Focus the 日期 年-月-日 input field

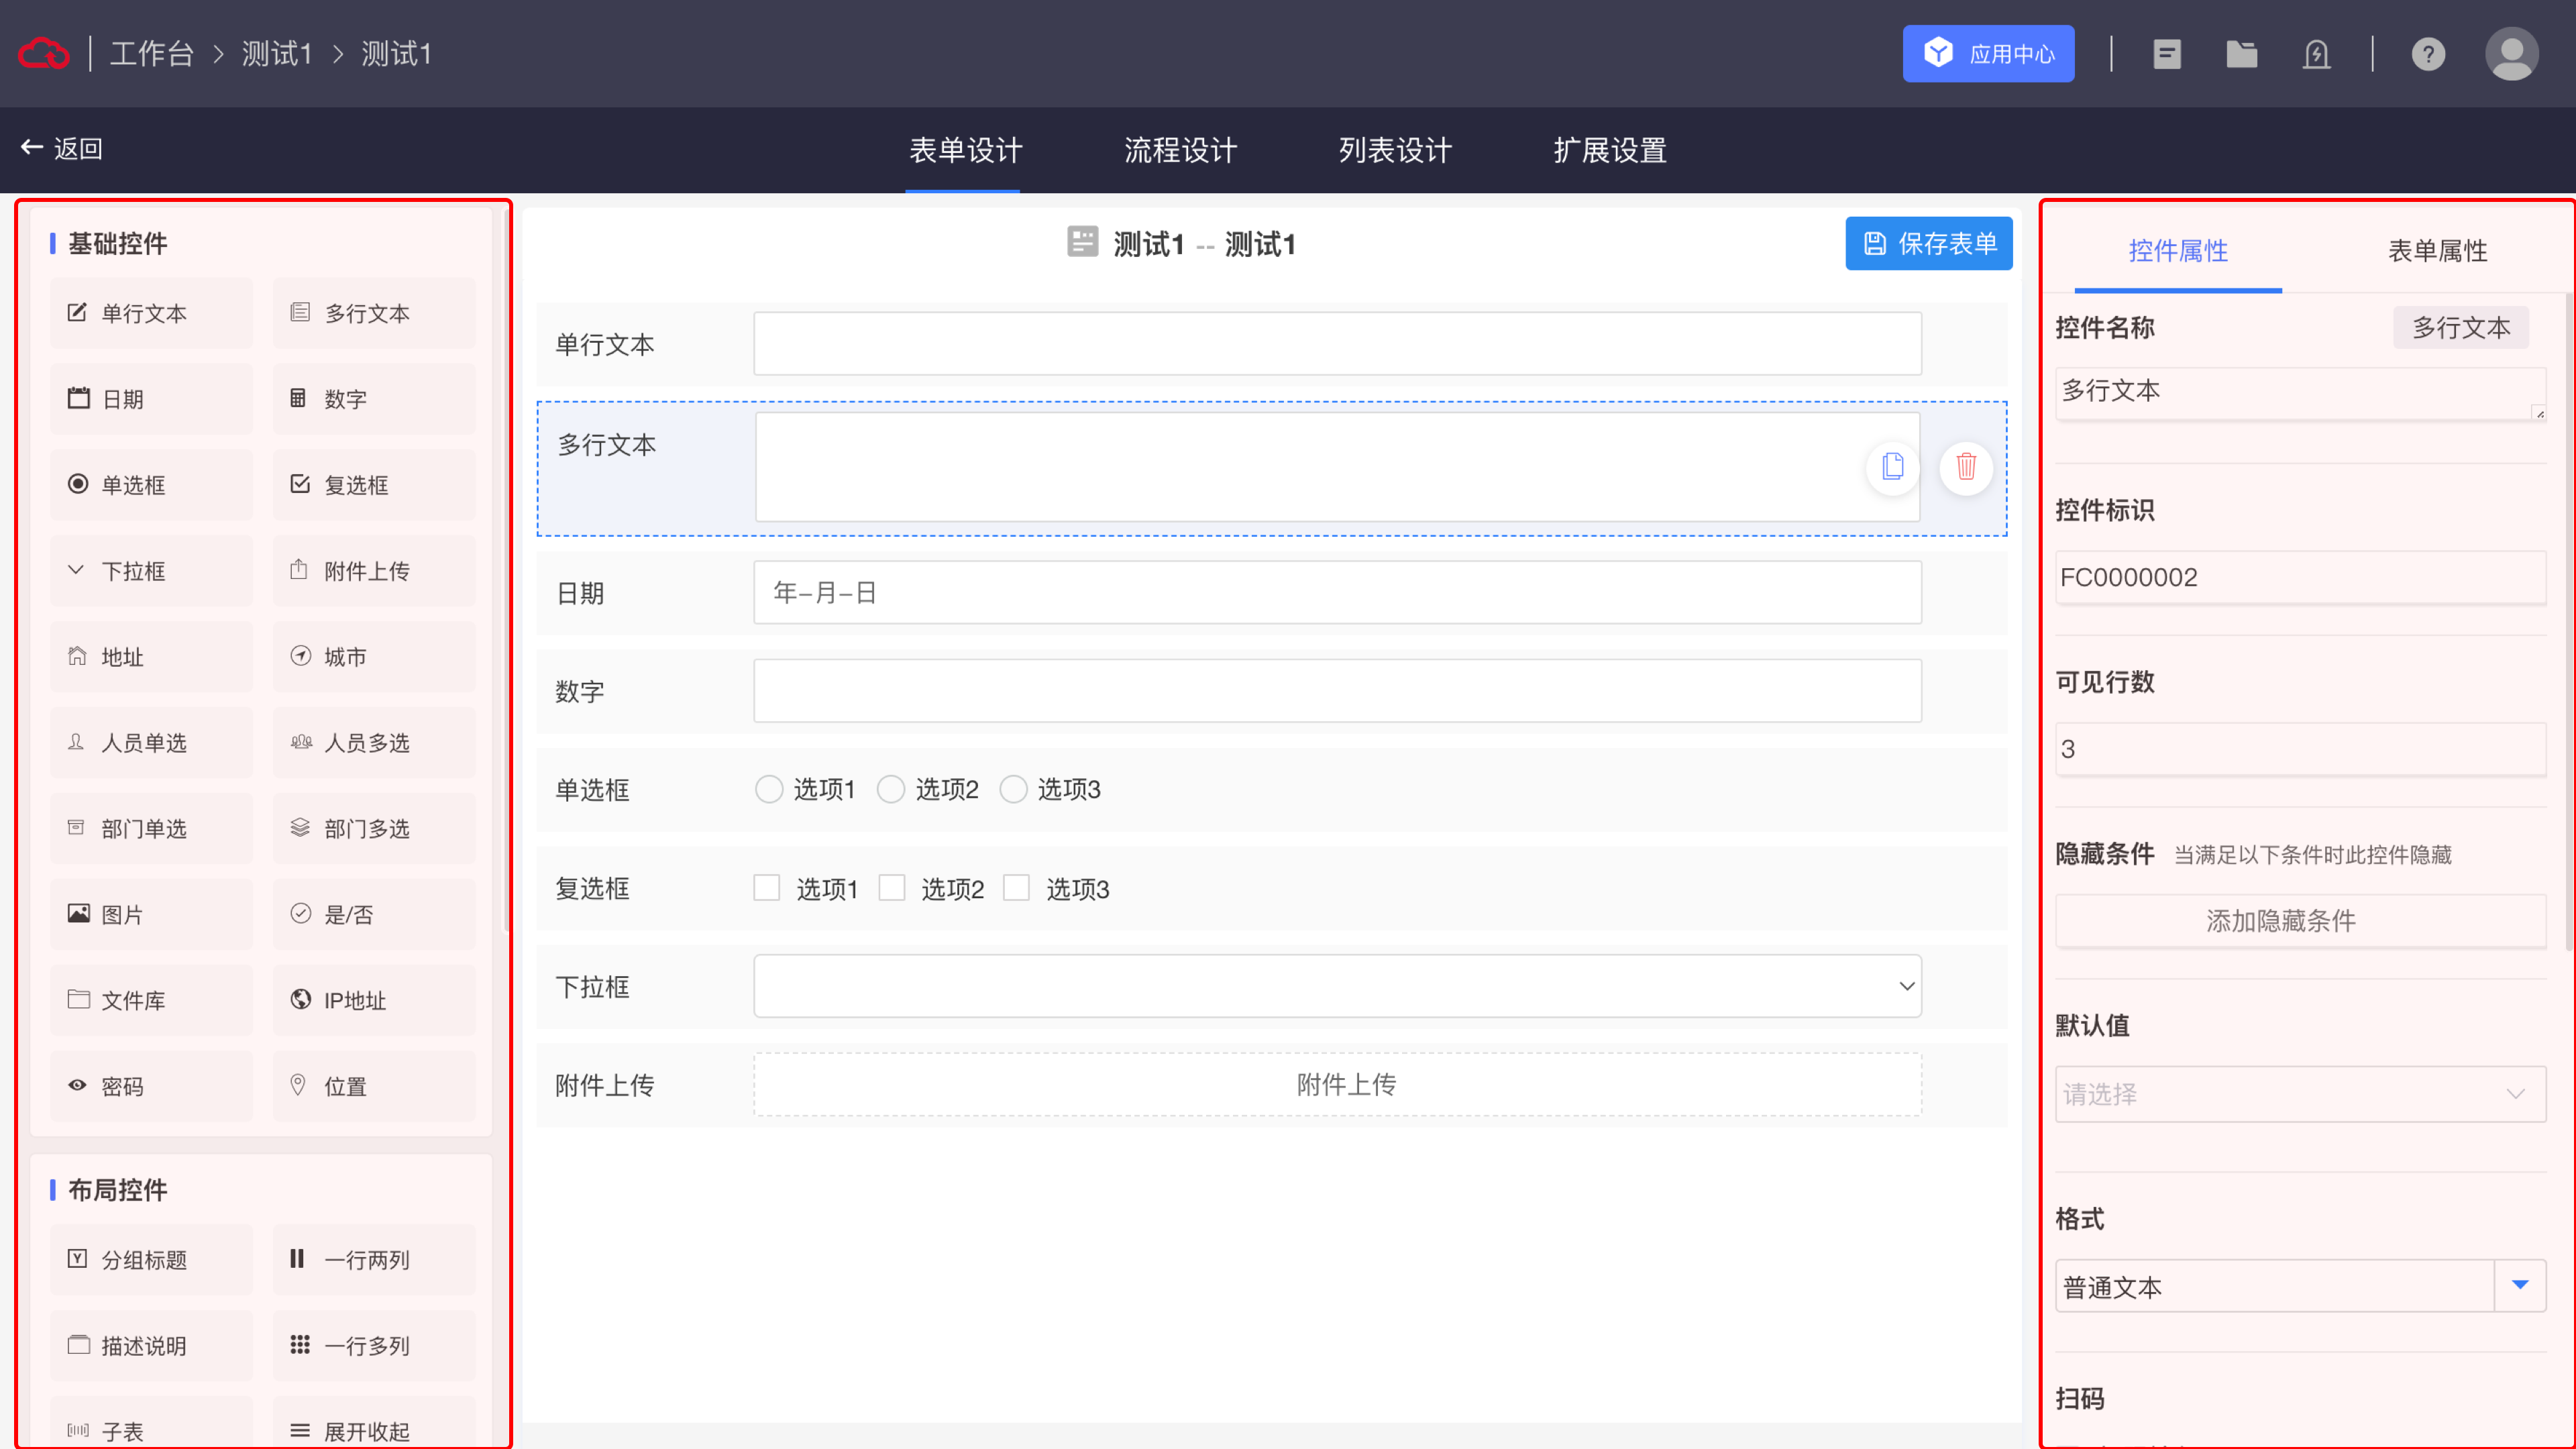(1337, 593)
